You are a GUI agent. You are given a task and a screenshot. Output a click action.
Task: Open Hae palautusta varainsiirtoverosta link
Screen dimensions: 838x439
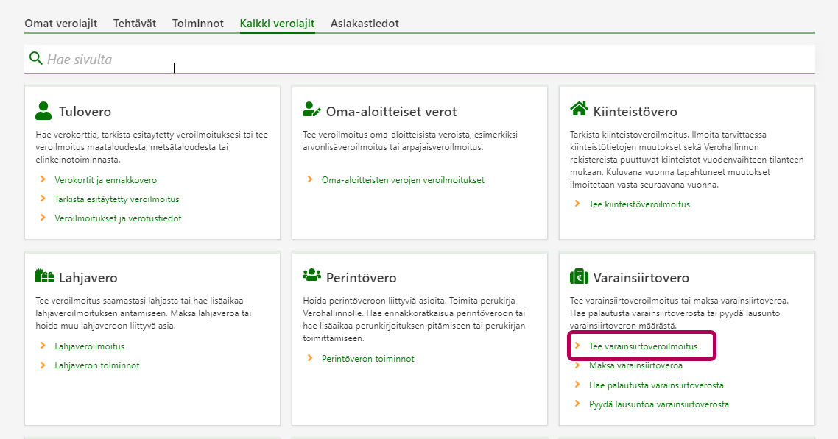[656, 385]
